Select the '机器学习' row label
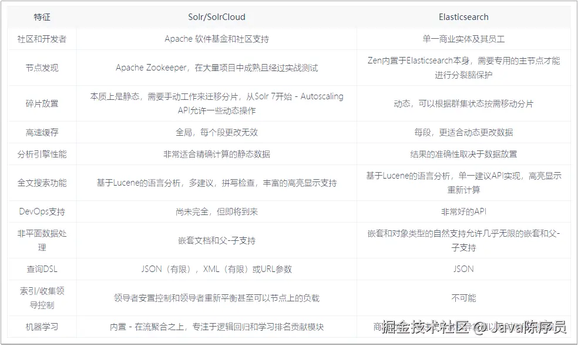The image size is (578, 346). 42,327
